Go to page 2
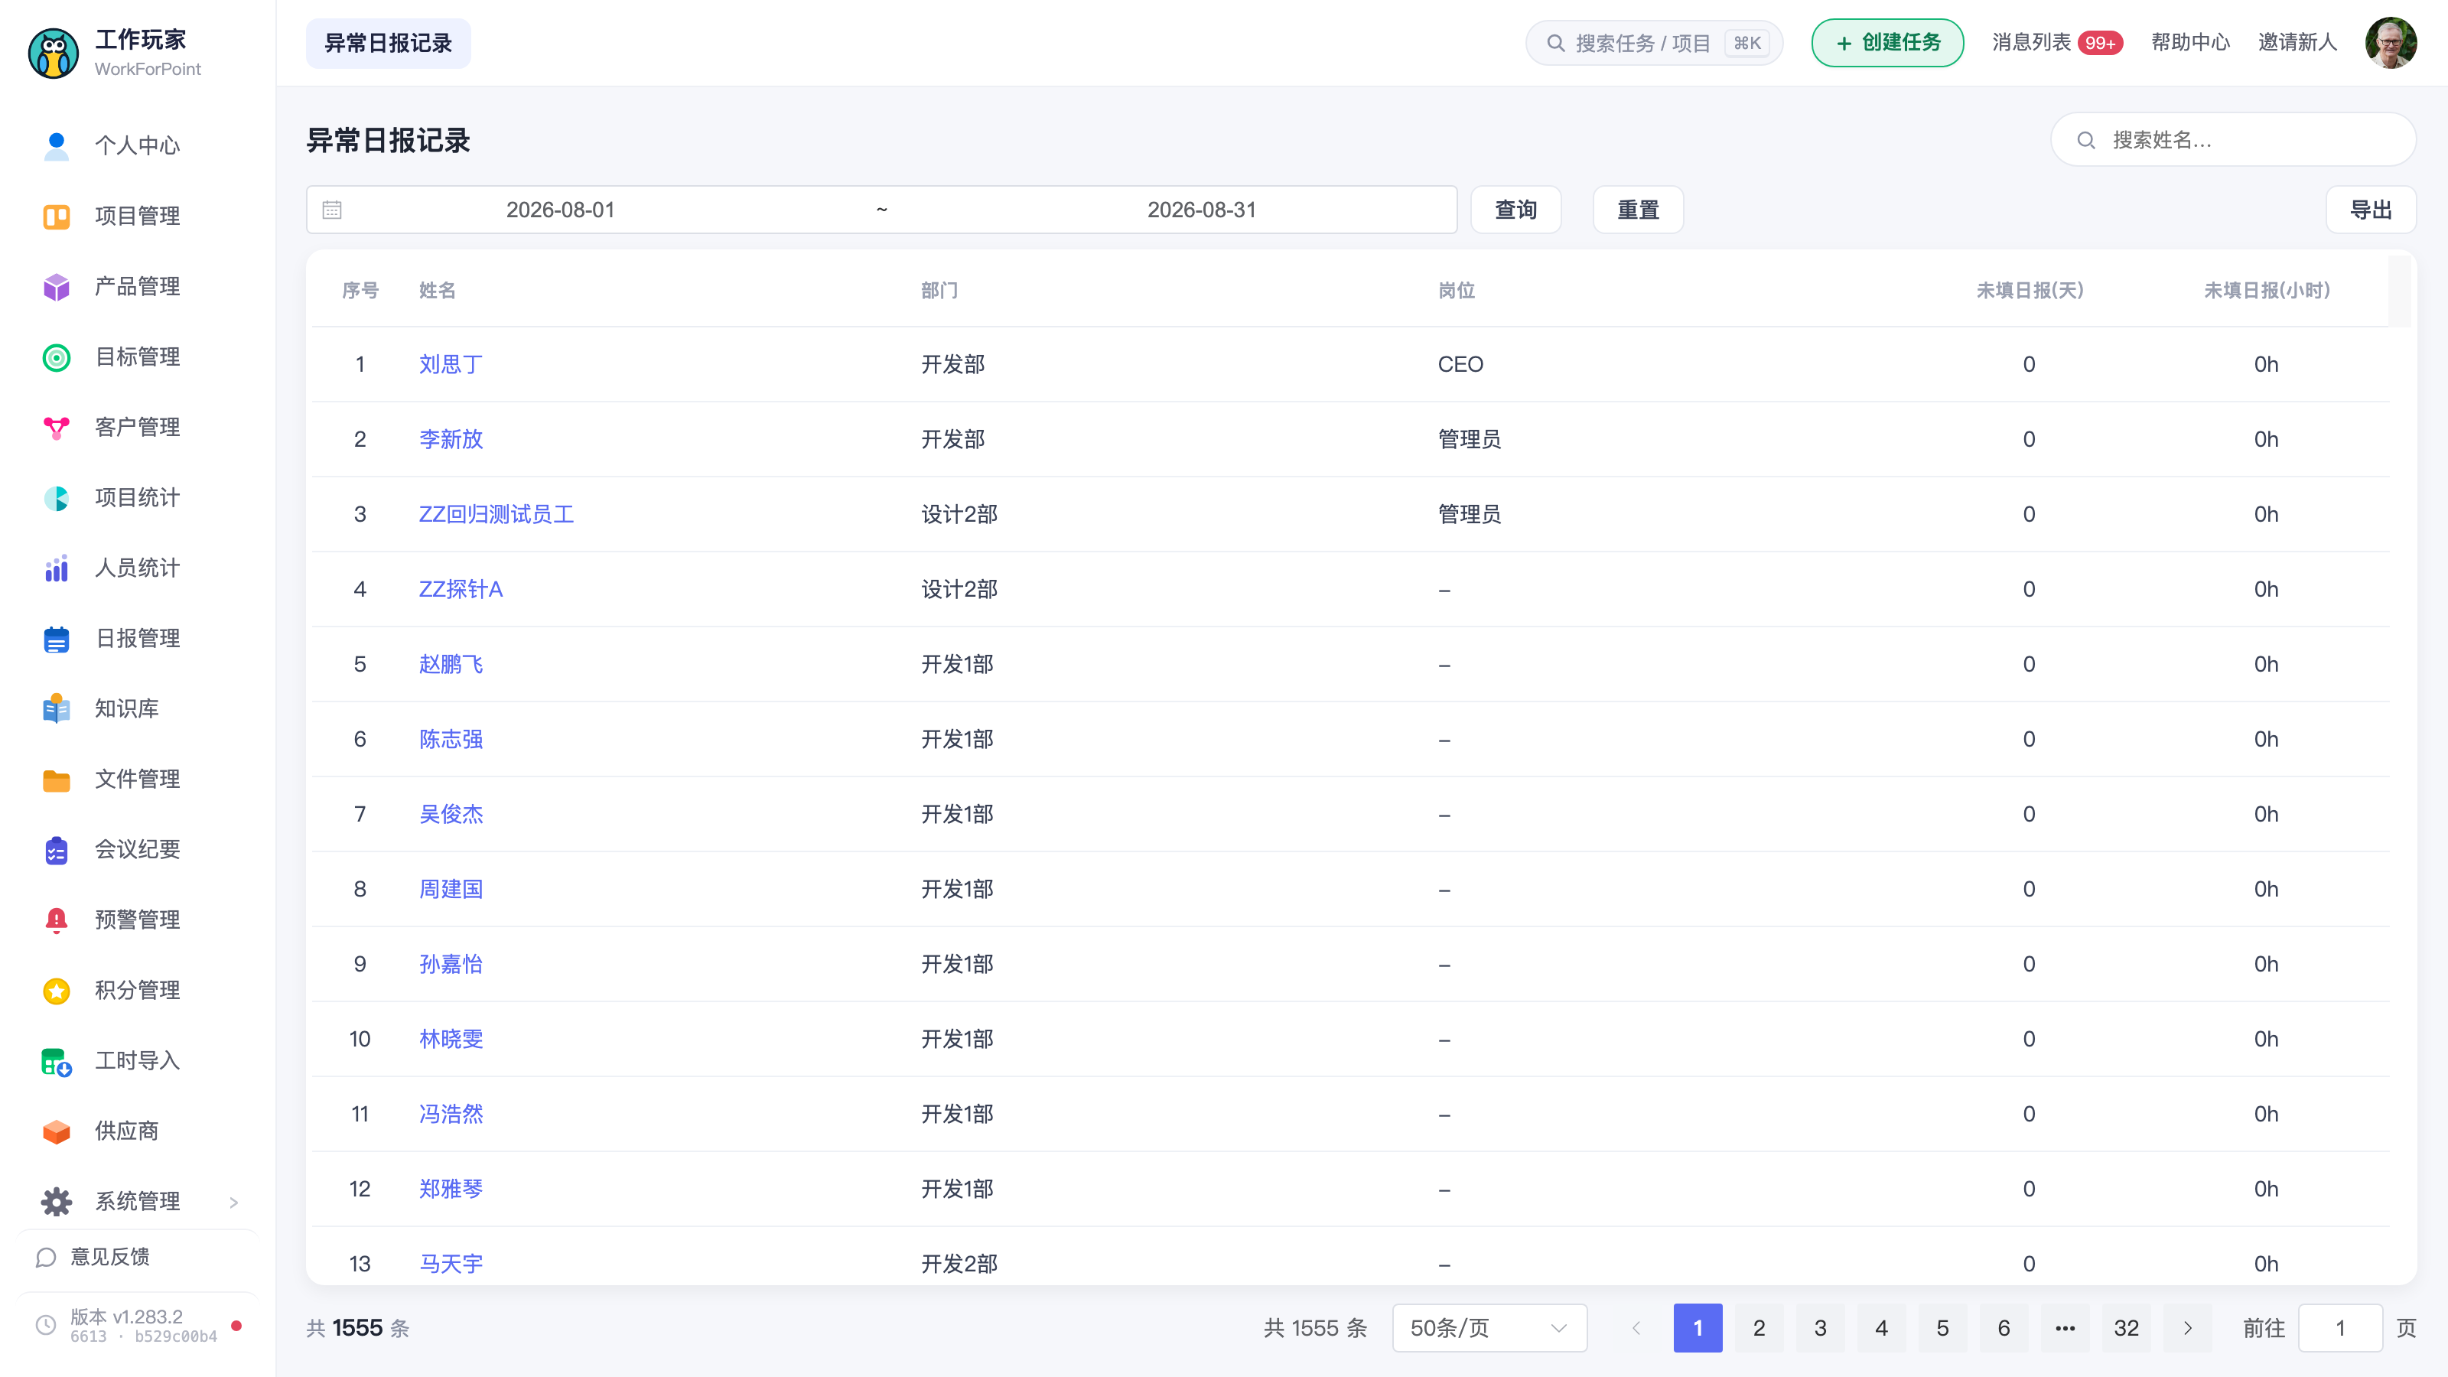 pos(1759,1327)
